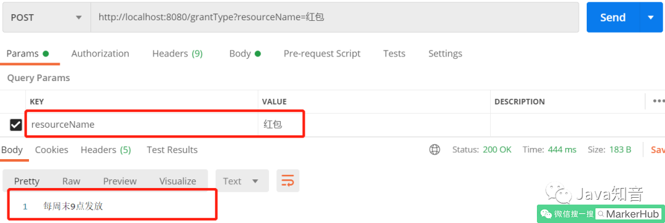The width and height of the screenshot is (665, 223).
Task: Toggle the wrap lines icon button
Action: 288,181
